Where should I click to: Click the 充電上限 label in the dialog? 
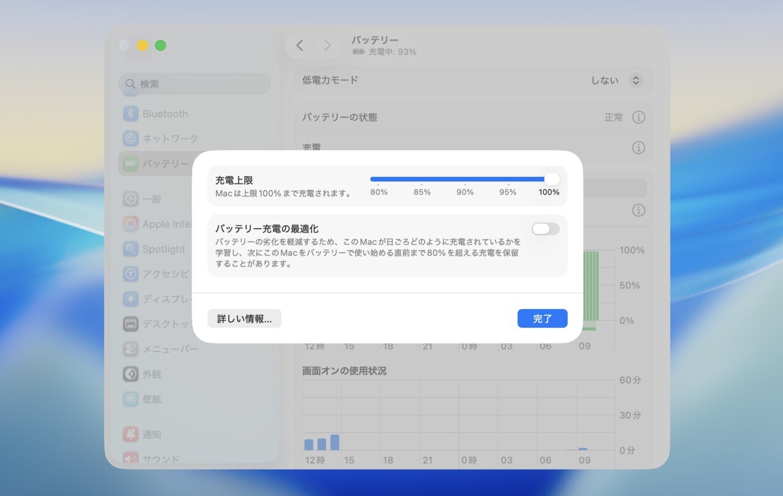click(234, 180)
